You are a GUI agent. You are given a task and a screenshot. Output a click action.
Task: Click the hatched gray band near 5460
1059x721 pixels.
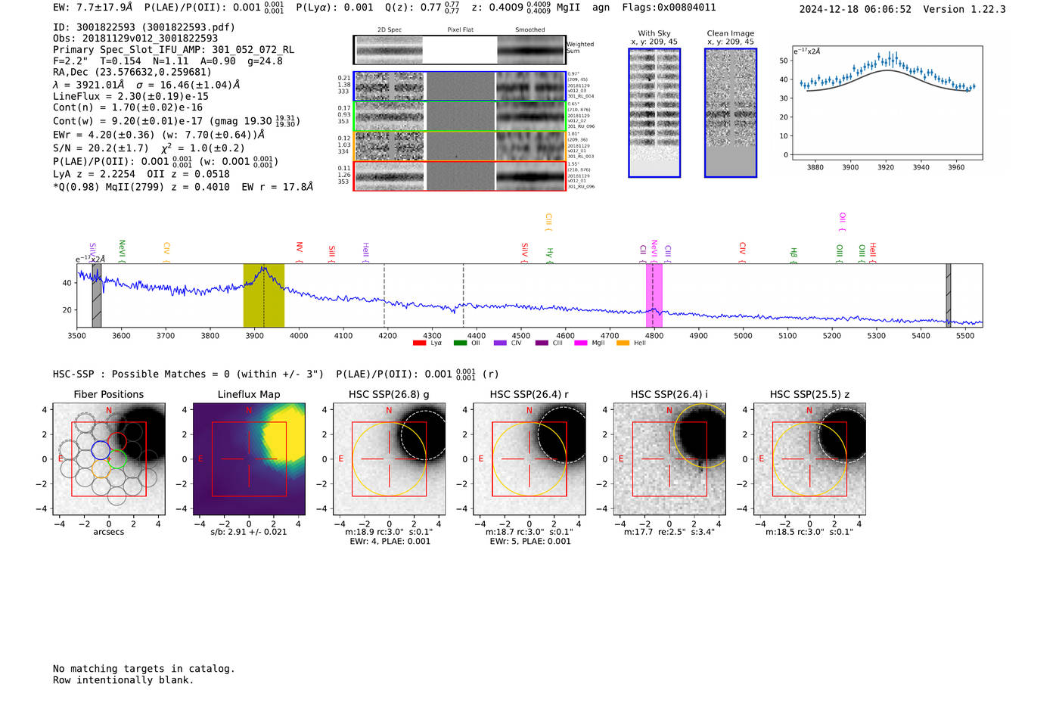tap(949, 296)
